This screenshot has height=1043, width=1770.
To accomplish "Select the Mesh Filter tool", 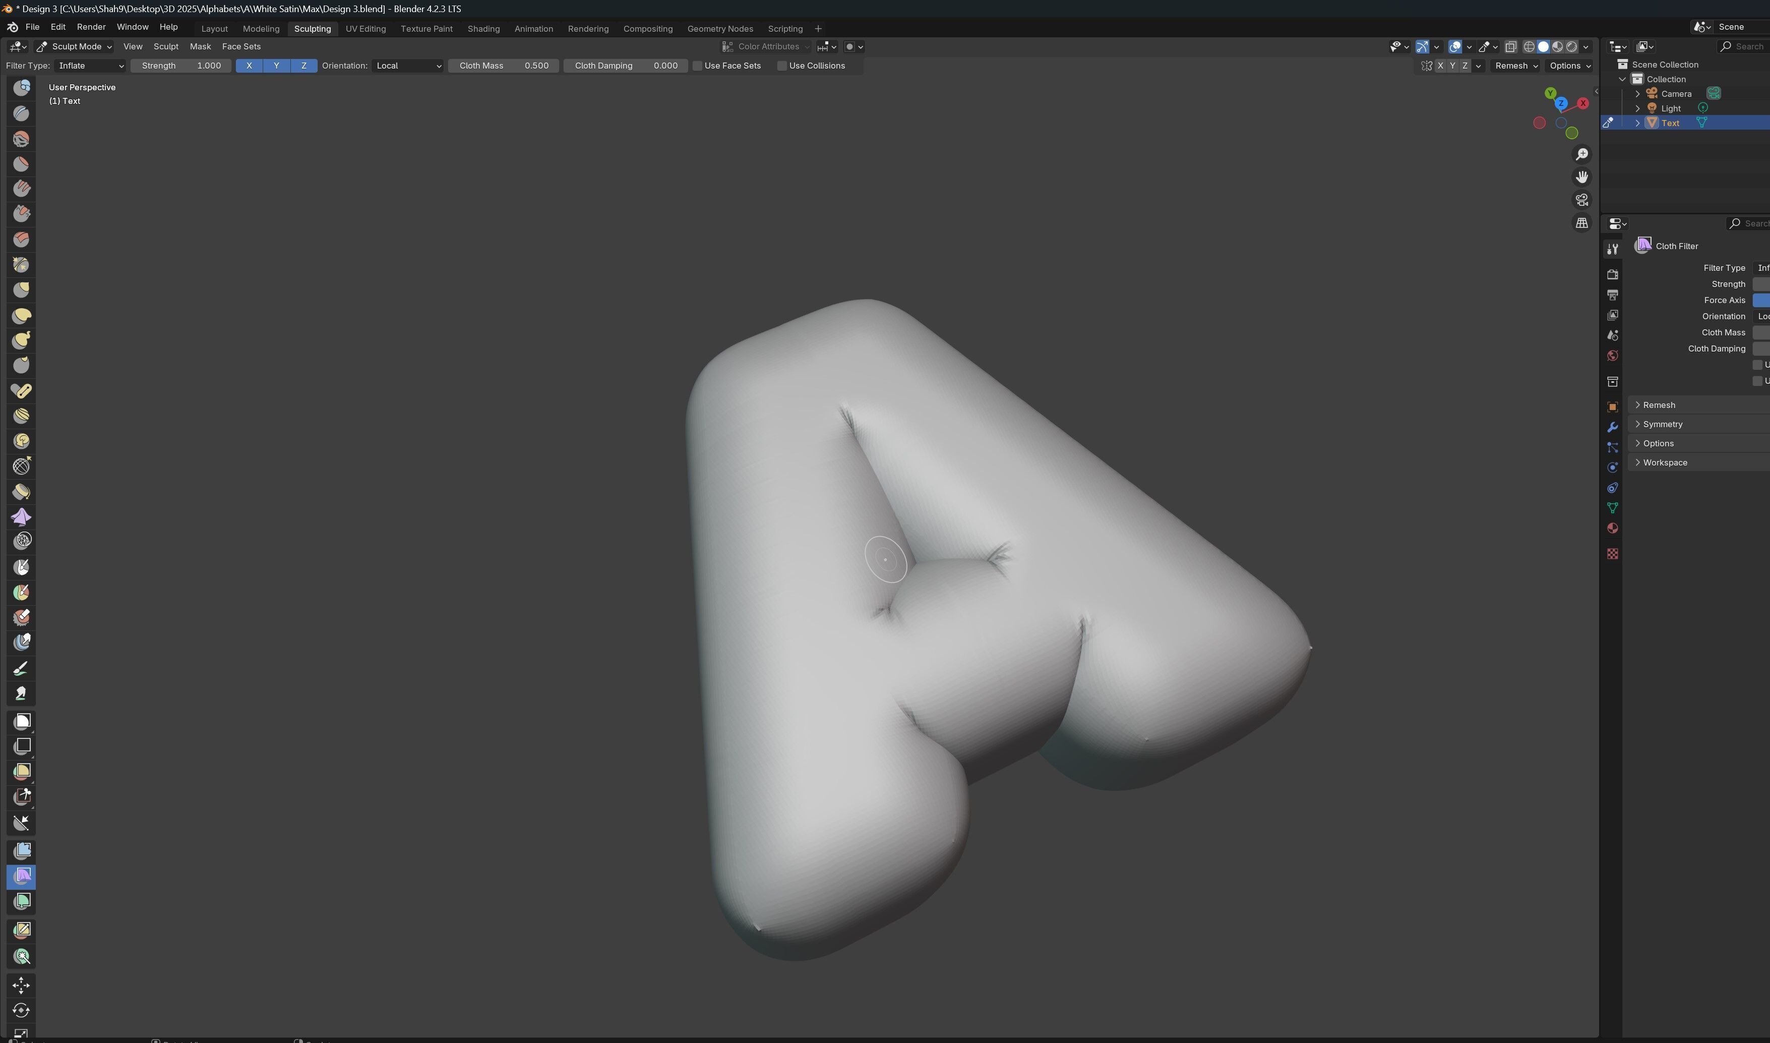I will [x=21, y=851].
